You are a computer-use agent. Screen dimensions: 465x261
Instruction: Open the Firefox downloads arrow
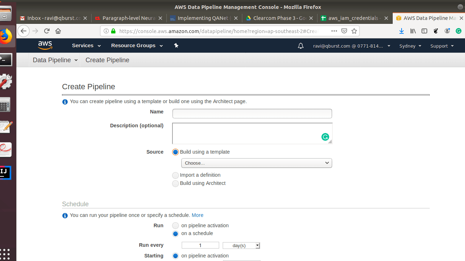(x=402, y=31)
